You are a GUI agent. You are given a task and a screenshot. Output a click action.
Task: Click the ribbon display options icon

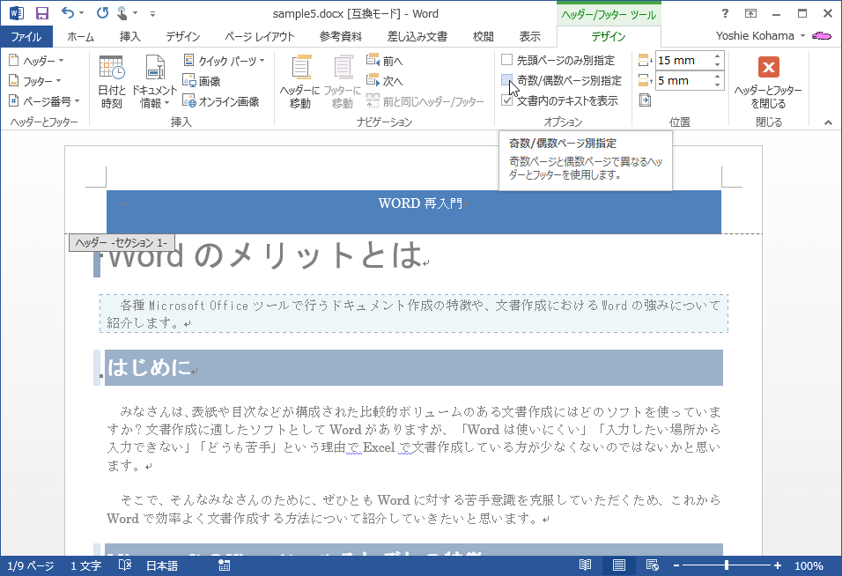click(750, 14)
